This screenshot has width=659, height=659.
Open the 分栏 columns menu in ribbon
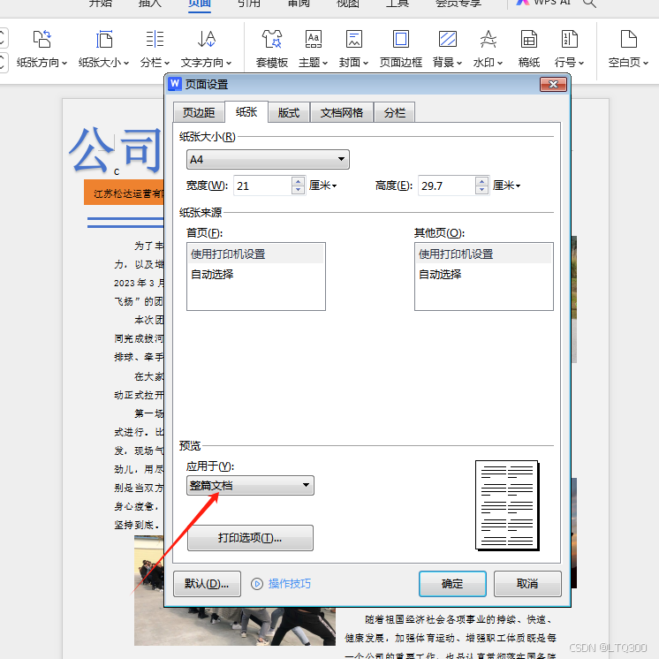coord(155,49)
